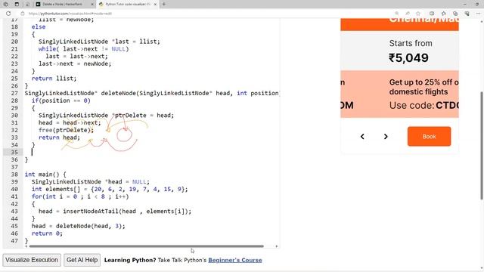Click the 'if(position == 0)' code line

tap(60, 100)
